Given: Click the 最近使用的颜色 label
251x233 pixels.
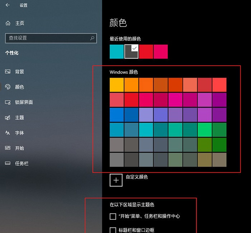Looking at the screenshot, I should (x=125, y=39).
